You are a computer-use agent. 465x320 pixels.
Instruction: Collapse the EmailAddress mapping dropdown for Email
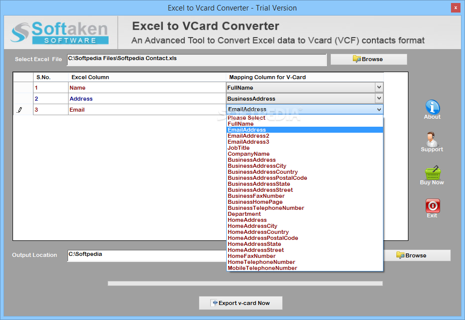coord(379,110)
